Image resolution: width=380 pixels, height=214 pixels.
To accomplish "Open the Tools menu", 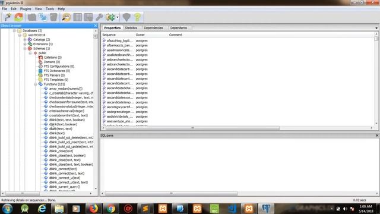I will 50,9.
